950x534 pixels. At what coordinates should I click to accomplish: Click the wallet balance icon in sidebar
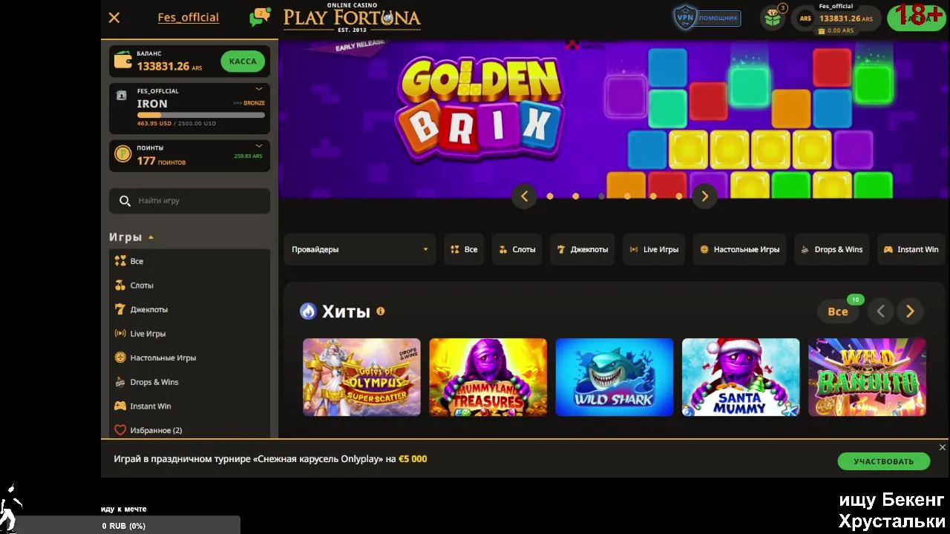point(123,61)
